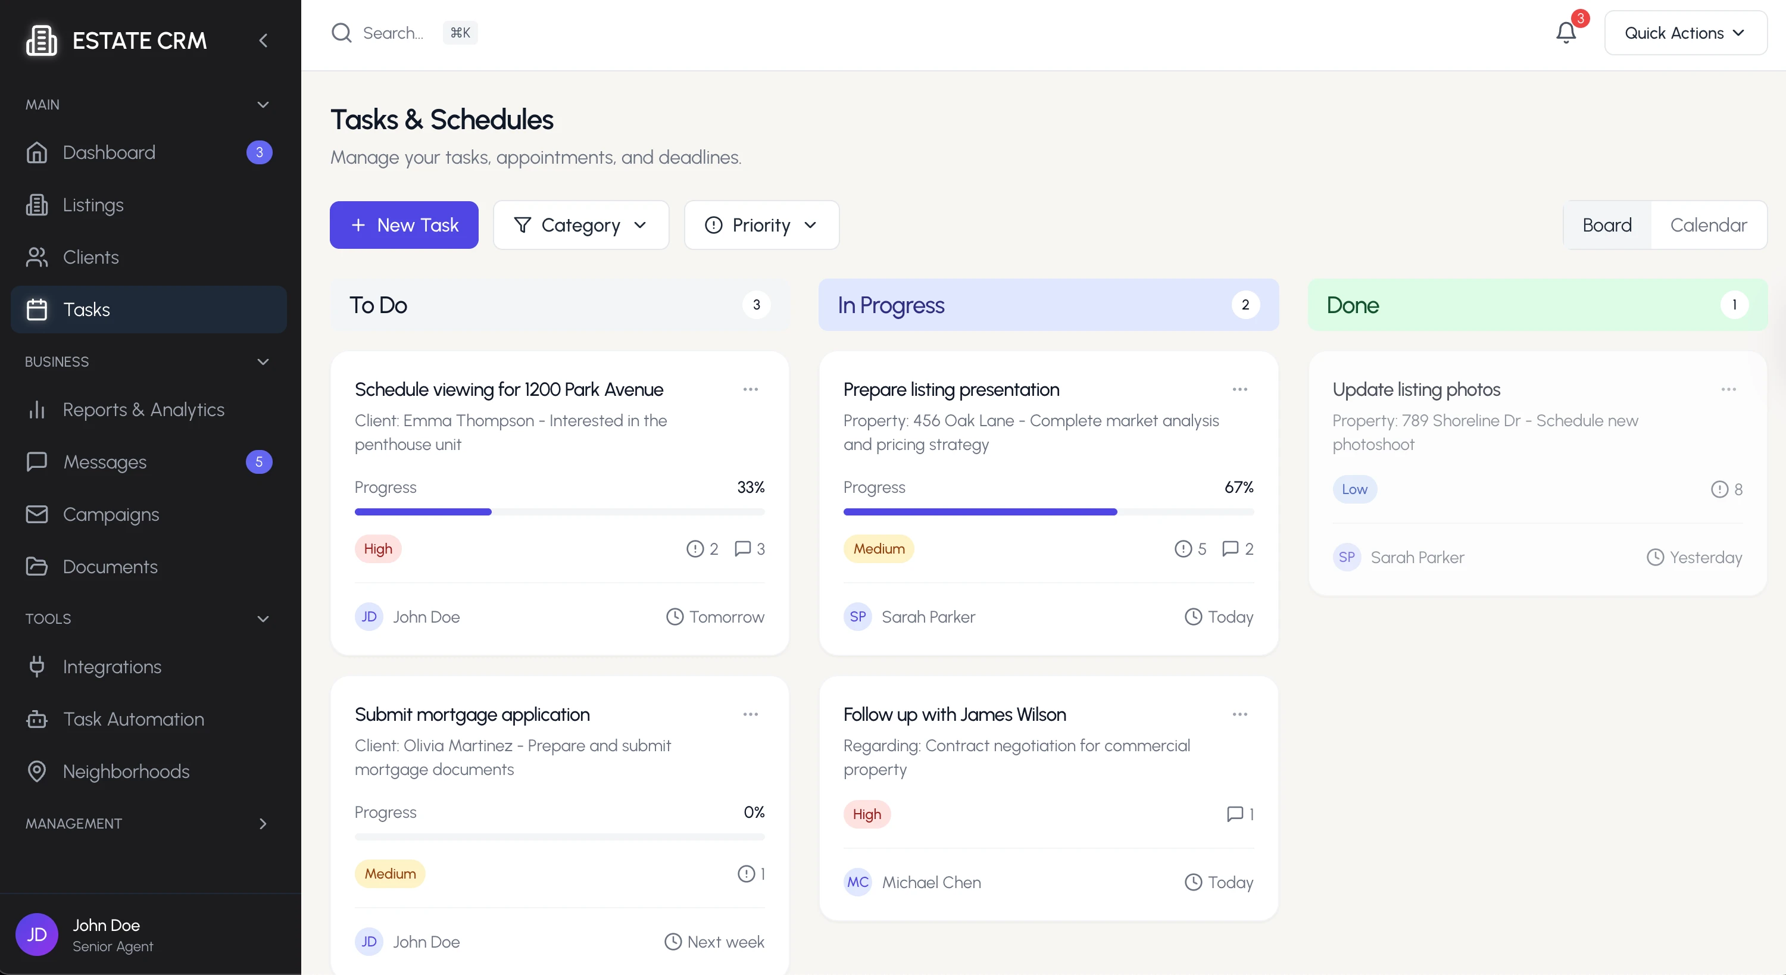Open the Category filter dropdown

coord(581,224)
